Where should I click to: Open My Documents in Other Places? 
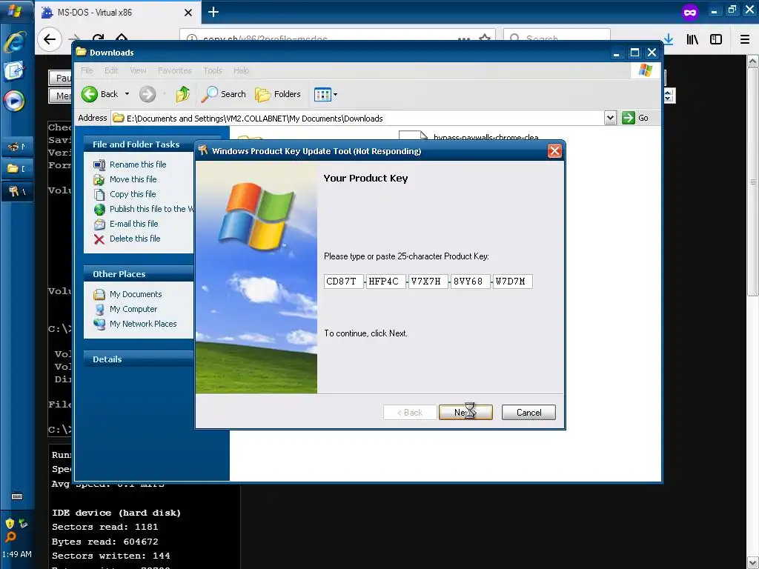coord(136,294)
